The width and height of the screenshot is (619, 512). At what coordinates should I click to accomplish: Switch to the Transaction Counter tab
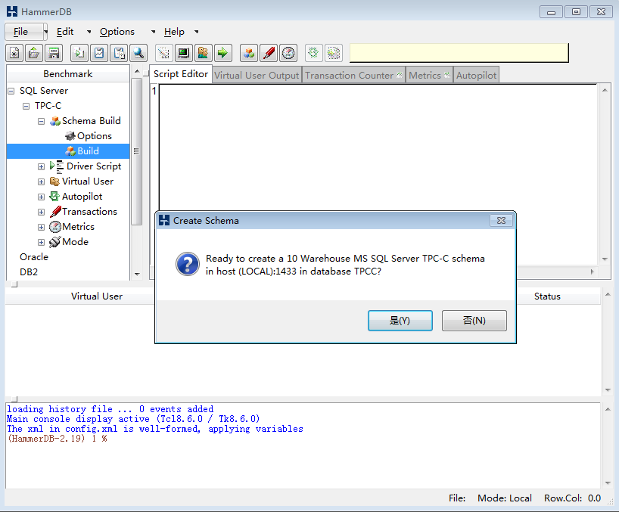tap(353, 75)
